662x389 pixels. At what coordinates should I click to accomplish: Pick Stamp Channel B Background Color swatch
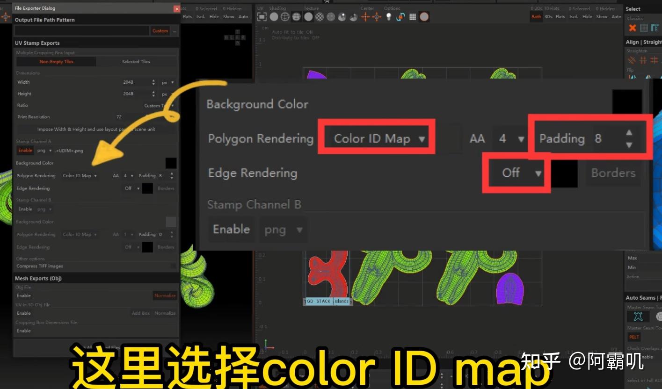pos(171,222)
